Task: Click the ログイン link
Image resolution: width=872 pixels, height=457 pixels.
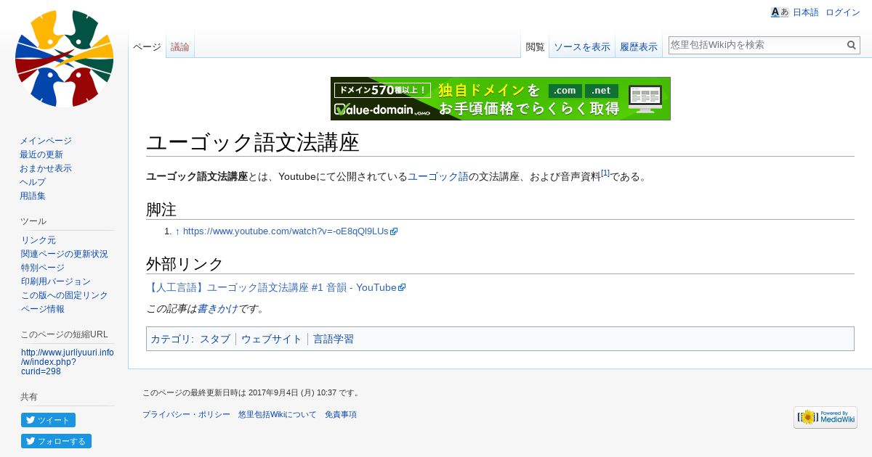Action: click(843, 12)
